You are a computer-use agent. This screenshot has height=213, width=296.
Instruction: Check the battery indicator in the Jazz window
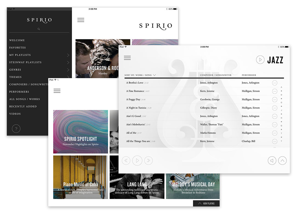click(x=287, y=47)
